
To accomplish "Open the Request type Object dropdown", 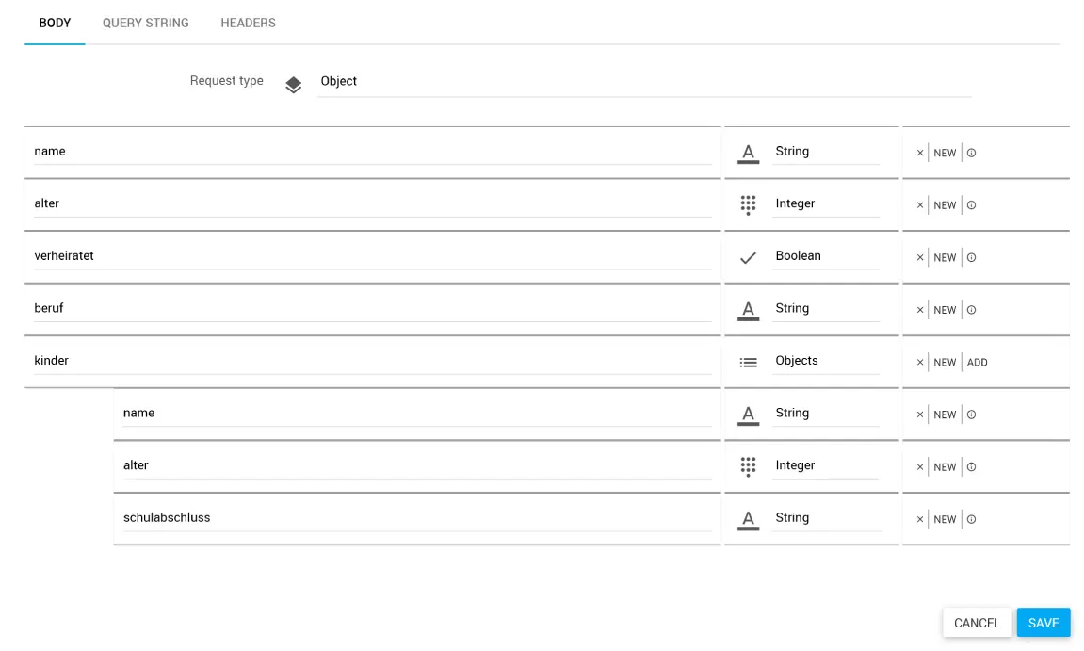I will (643, 81).
